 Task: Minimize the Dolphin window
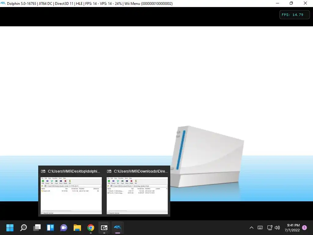[x=278, y=3]
